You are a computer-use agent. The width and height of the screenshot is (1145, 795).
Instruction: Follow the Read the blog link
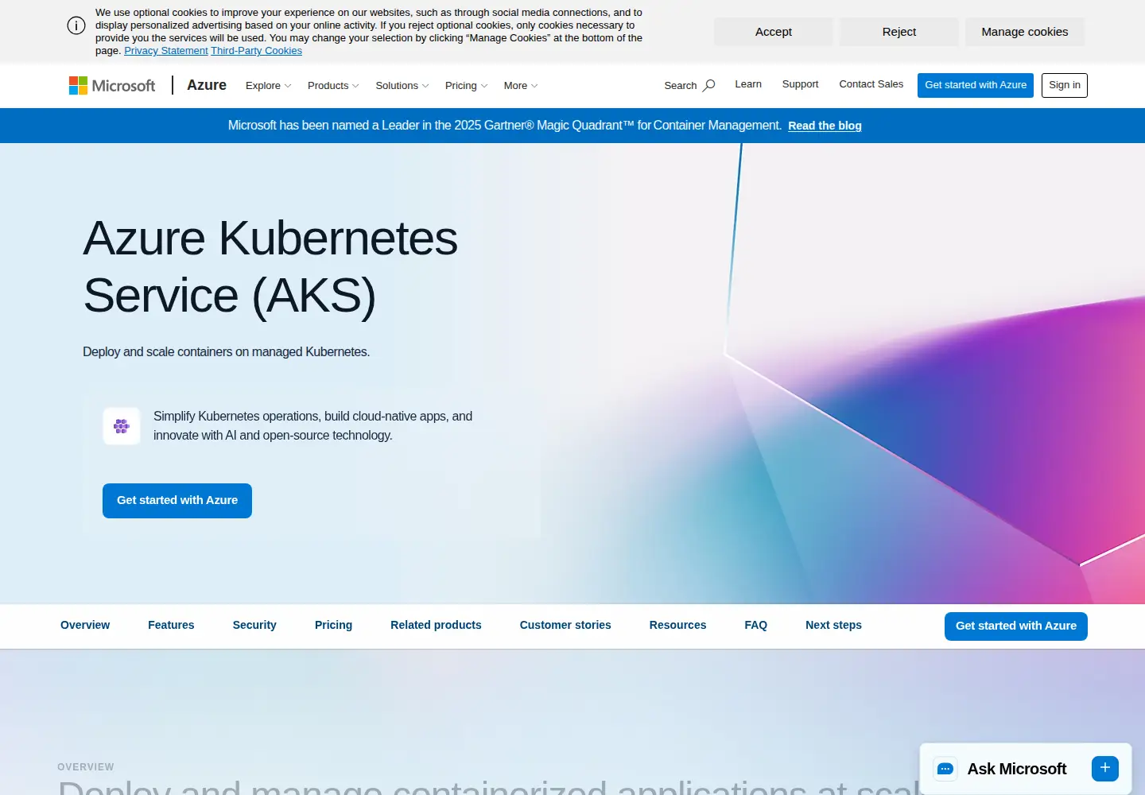[x=825, y=126]
